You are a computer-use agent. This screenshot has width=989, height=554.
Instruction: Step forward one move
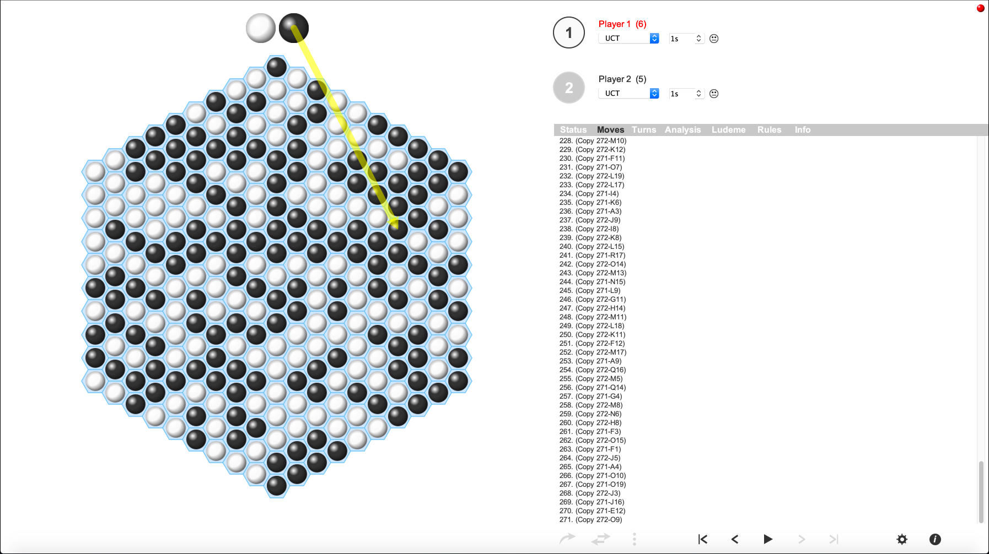coord(802,539)
